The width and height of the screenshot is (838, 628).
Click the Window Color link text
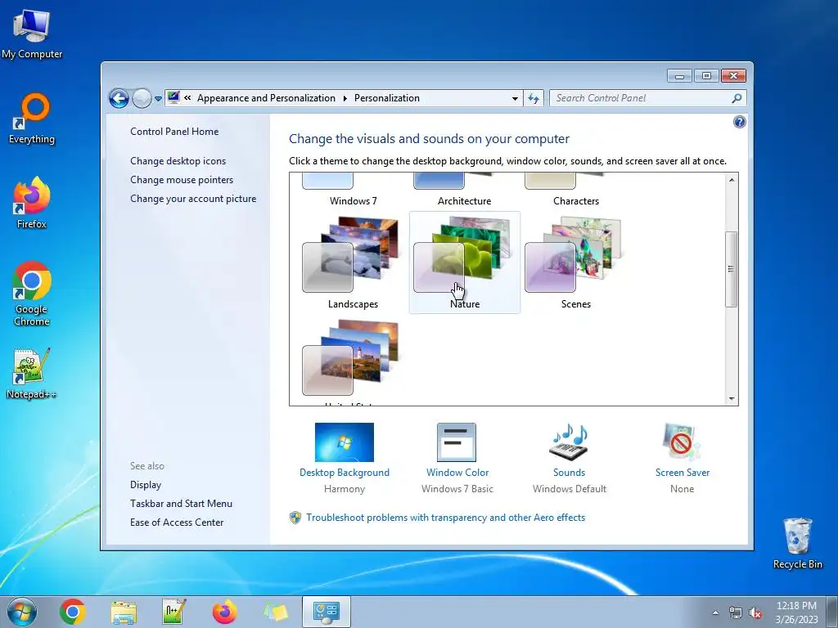pyautogui.click(x=457, y=473)
